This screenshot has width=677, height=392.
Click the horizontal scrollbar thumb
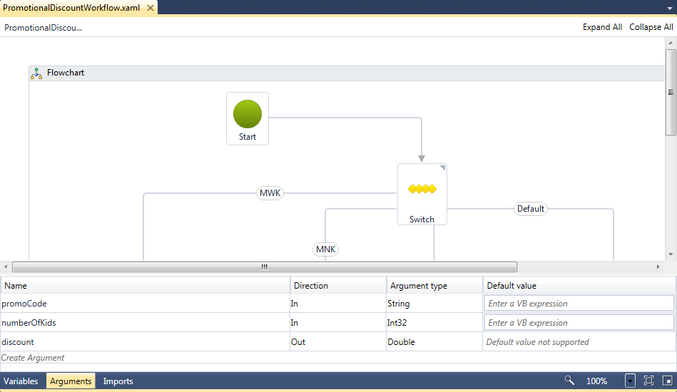(x=264, y=267)
